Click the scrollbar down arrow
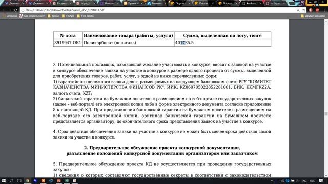Viewport: 328px width, 184px height. coord(326,176)
